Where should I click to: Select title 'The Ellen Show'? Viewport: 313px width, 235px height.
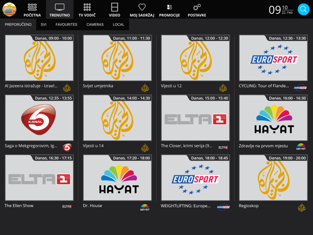click(x=19, y=205)
